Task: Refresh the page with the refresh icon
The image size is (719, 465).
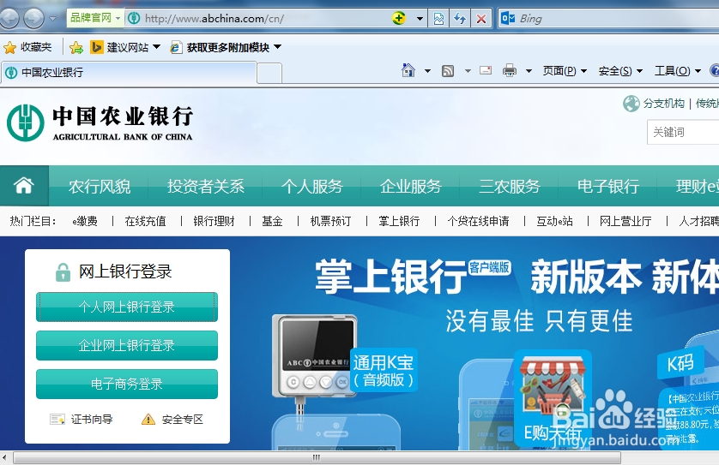Action: click(x=460, y=19)
